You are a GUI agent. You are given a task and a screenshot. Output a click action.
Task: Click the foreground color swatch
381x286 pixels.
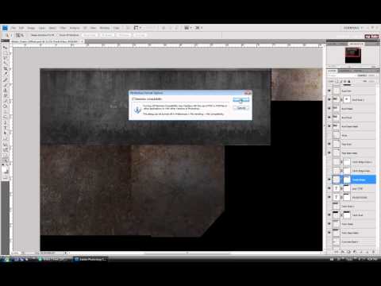pos(5,169)
